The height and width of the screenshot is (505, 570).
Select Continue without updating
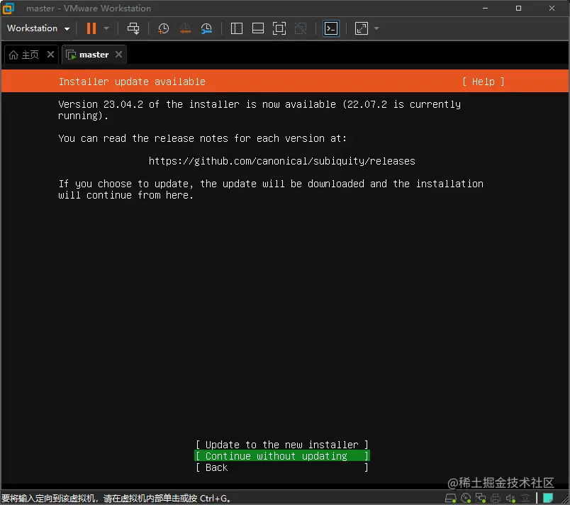coord(282,456)
